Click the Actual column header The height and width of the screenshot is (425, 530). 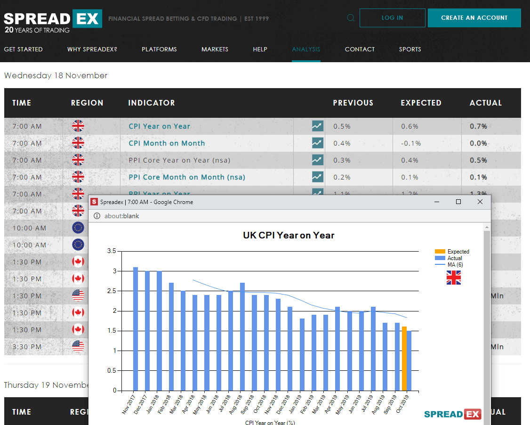[486, 103]
